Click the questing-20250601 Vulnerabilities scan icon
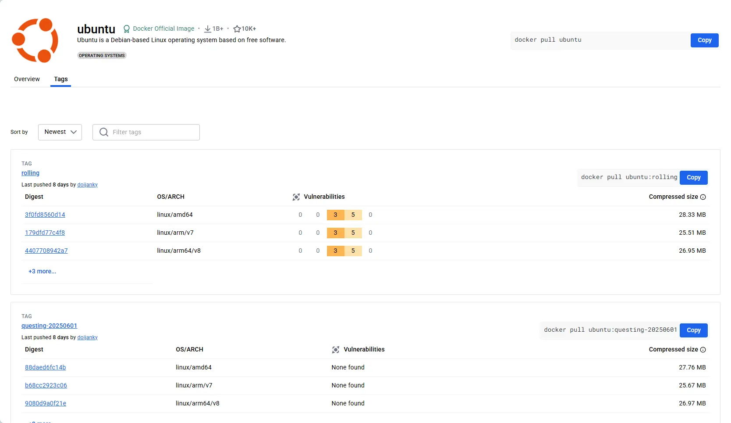This screenshot has height=423, width=731. pos(336,350)
